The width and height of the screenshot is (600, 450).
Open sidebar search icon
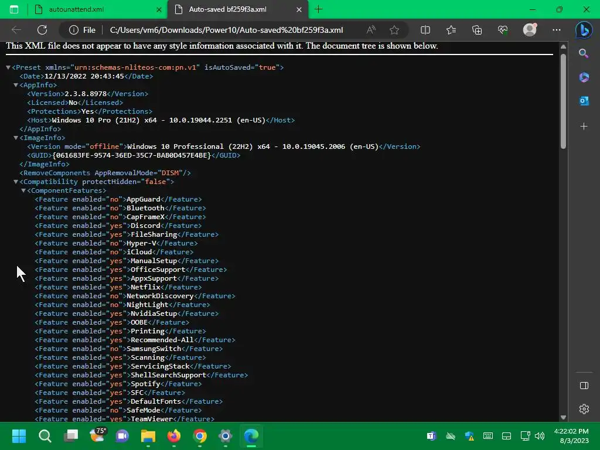[x=584, y=53]
